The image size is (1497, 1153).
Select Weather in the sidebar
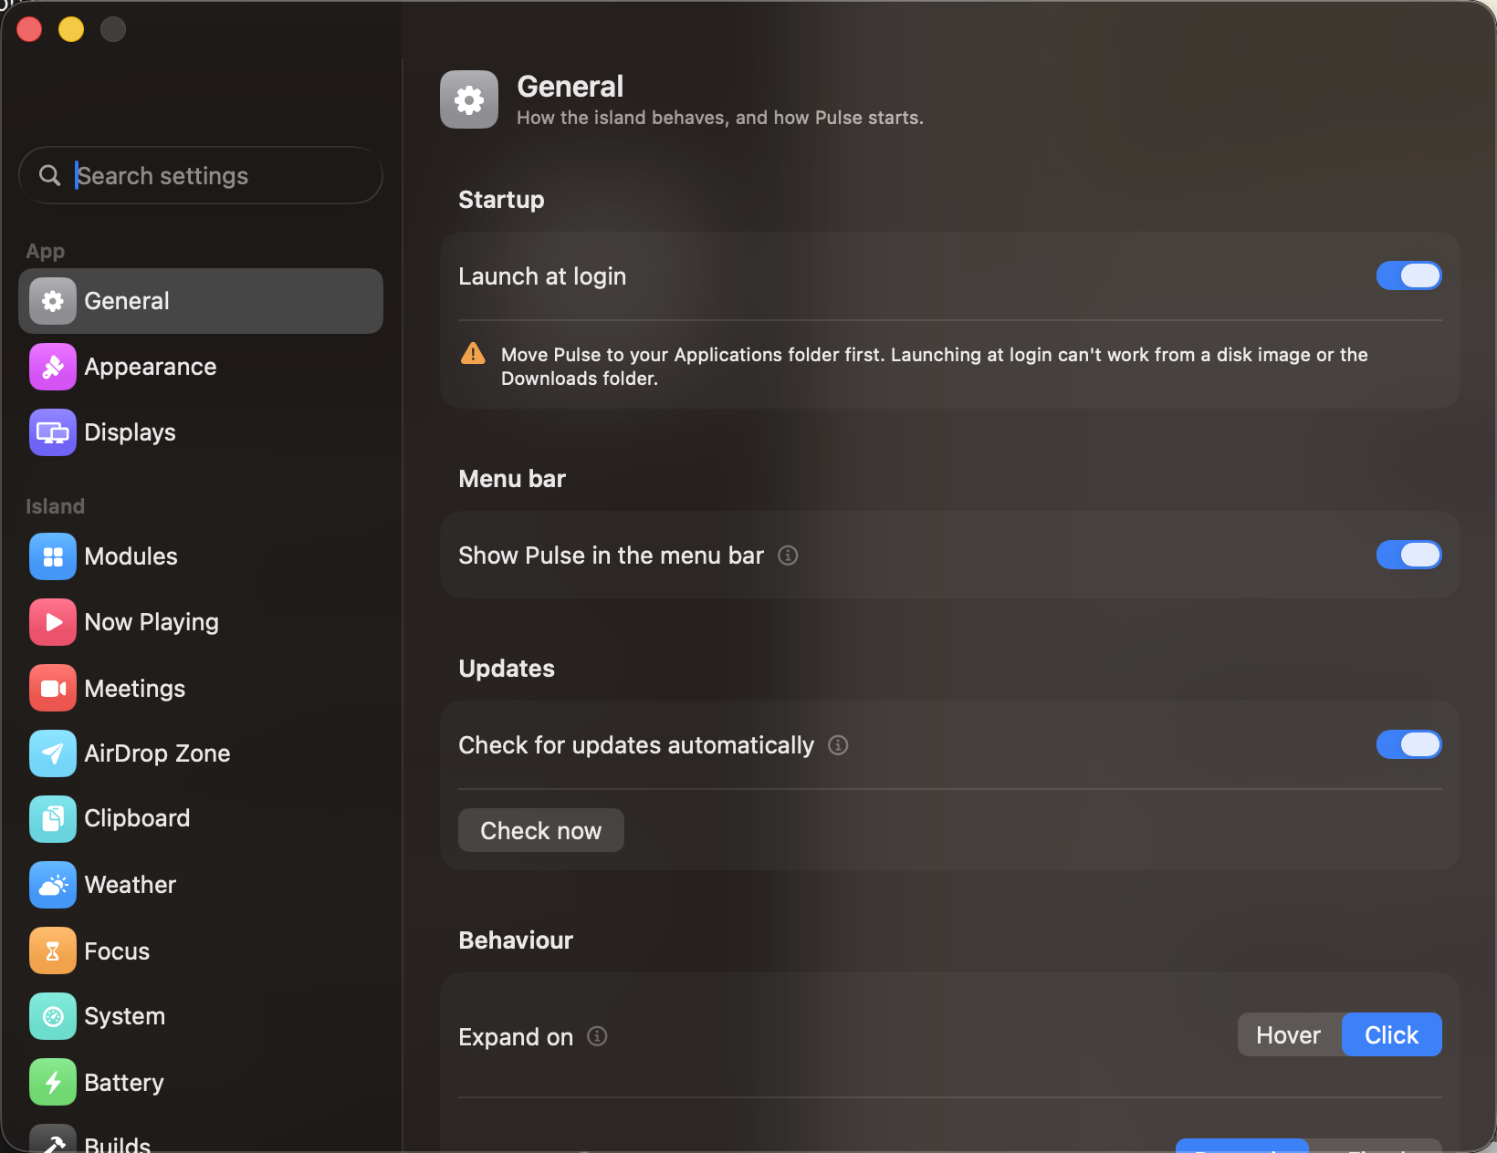201,885
